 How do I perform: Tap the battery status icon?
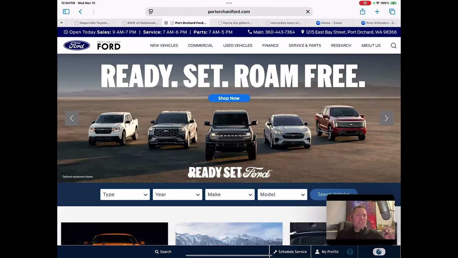point(394,3)
